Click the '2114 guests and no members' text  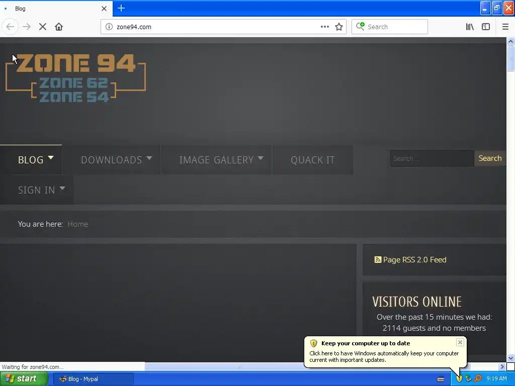434,328
